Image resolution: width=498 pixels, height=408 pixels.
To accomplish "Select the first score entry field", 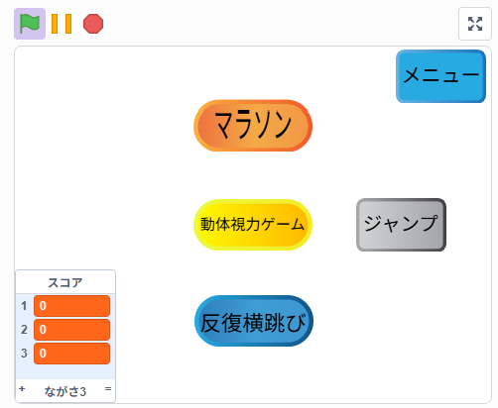I will click(x=72, y=306).
